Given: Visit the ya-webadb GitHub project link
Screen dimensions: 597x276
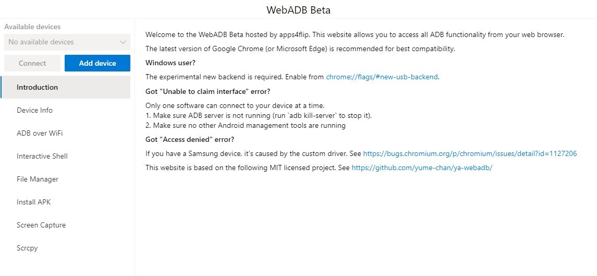Looking at the screenshot, I should pyautogui.click(x=422, y=167).
